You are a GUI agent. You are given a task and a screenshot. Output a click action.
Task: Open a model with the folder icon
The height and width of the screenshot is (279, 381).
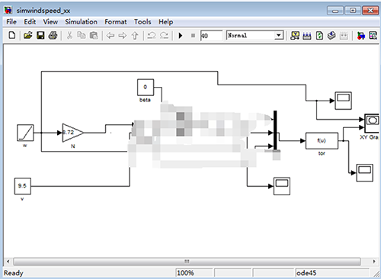pos(27,35)
